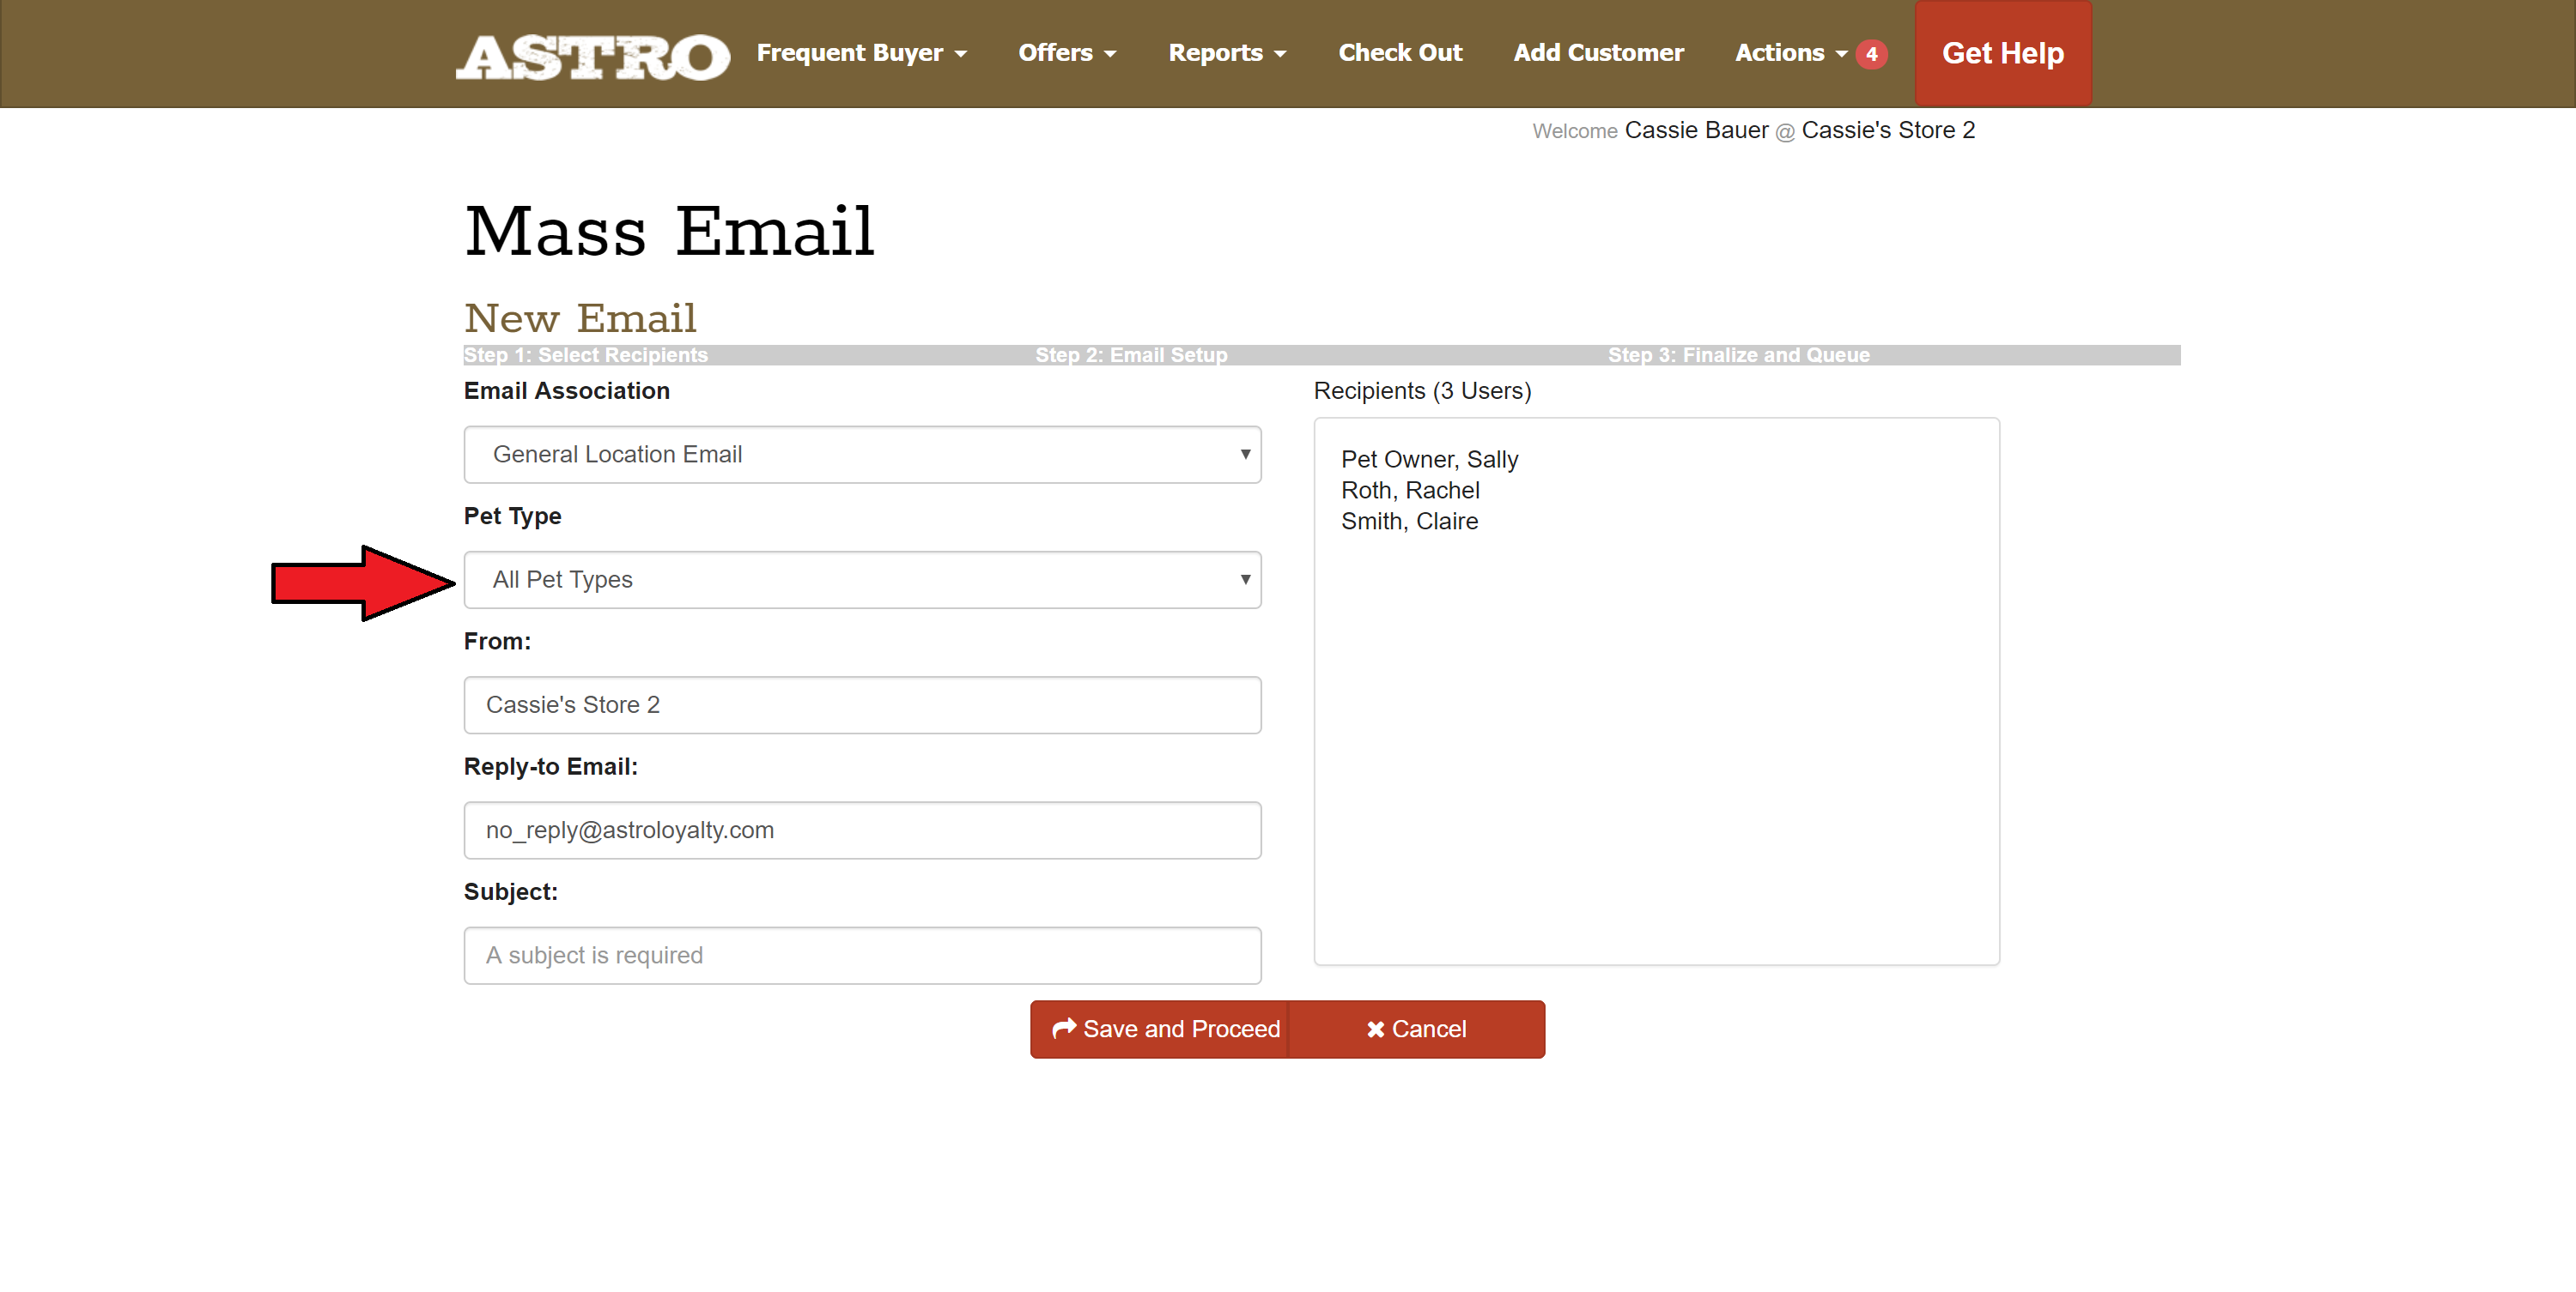Expand the Email Association dropdown
The width and height of the screenshot is (2576, 1292).
861,455
